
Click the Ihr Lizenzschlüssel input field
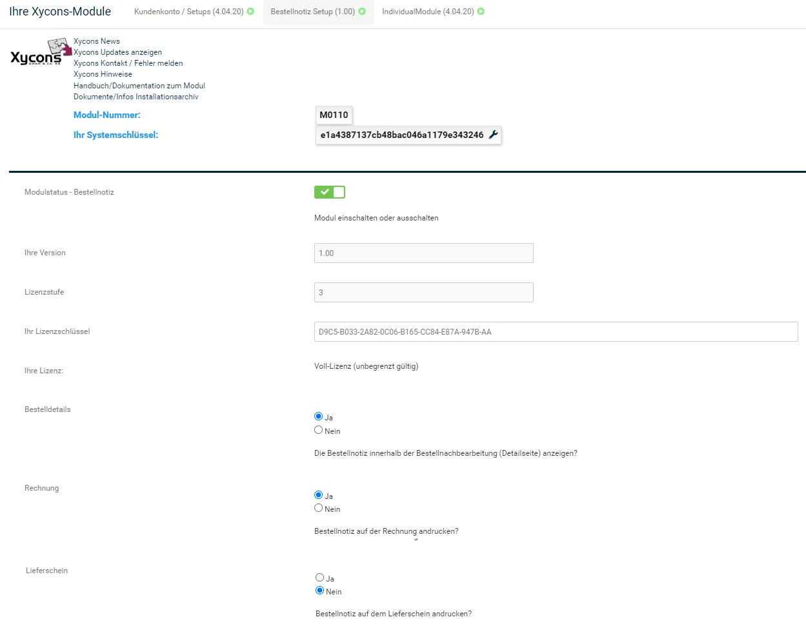(556, 332)
